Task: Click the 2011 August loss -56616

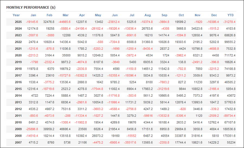Action: [x=148, y=116]
